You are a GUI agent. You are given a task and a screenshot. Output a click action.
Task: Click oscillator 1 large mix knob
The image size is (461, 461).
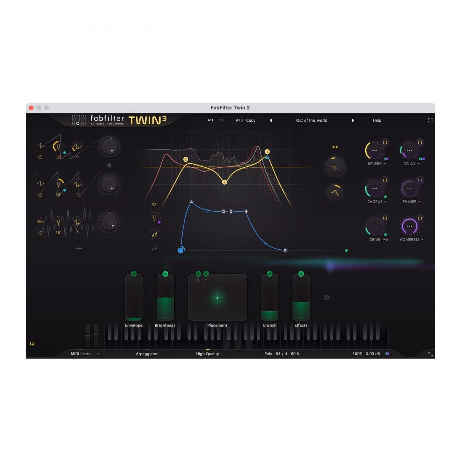pyautogui.click(x=109, y=146)
